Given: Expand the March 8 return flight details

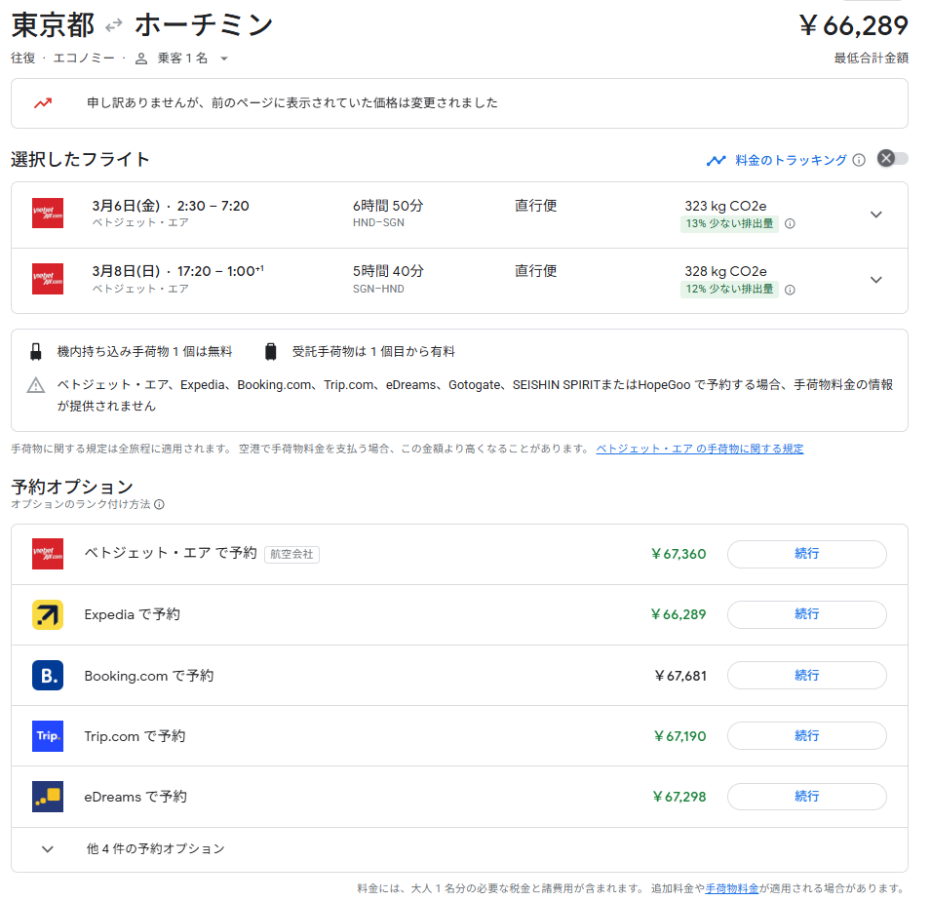Looking at the screenshot, I should pyautogui.click(x=875, y=280).
